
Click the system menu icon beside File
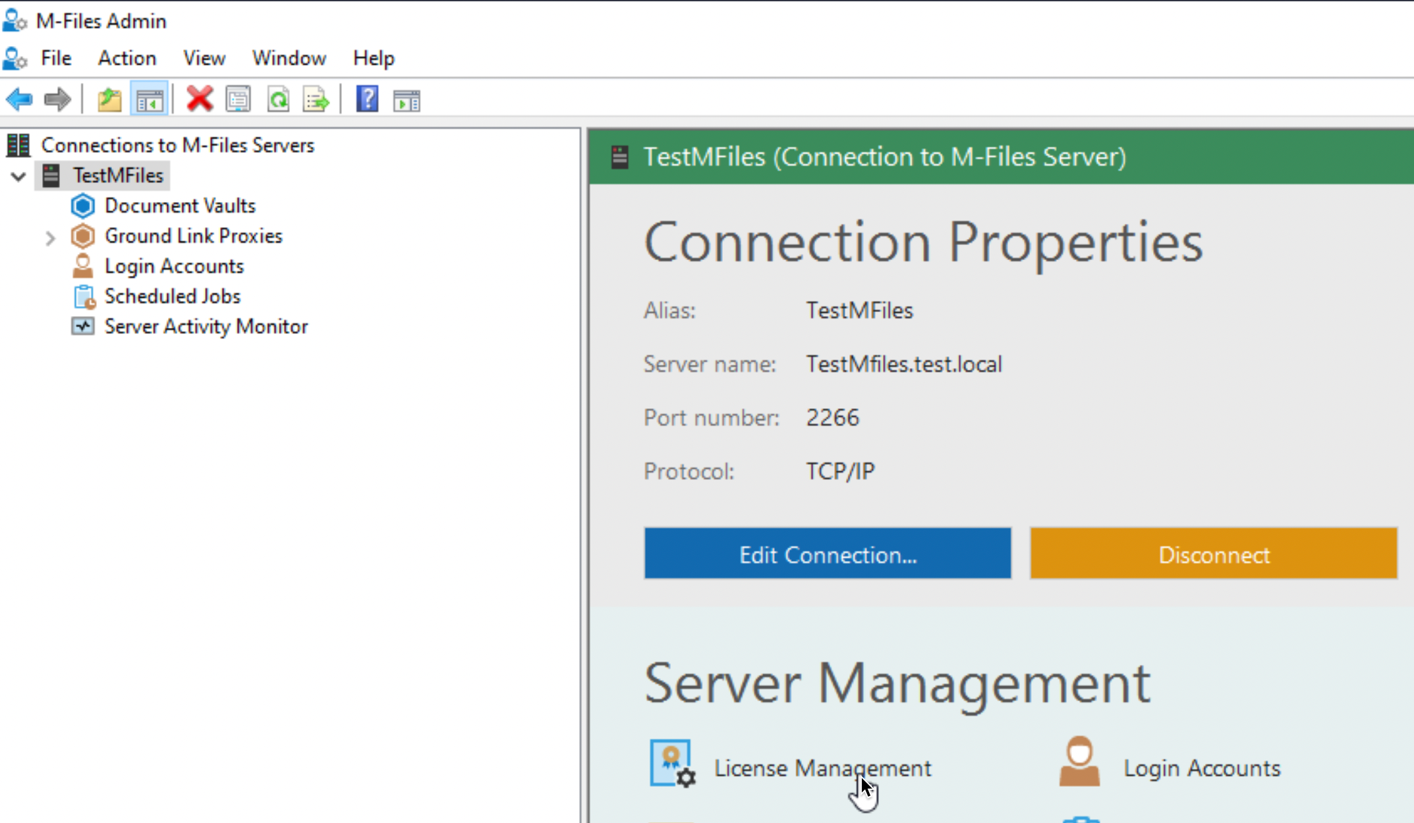click(14, 58)
